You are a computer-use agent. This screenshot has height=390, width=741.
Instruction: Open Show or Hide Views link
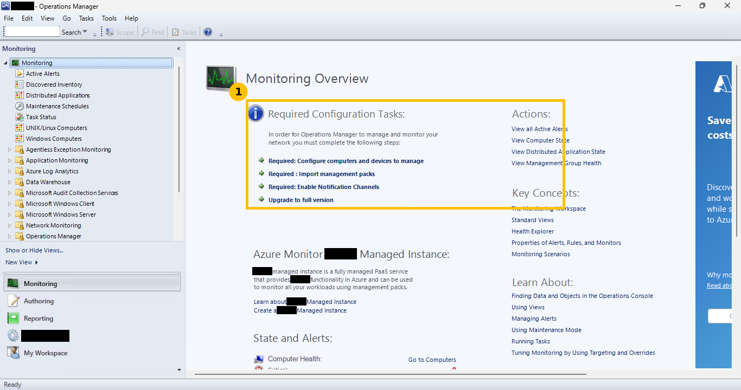(x=34, y=250)
